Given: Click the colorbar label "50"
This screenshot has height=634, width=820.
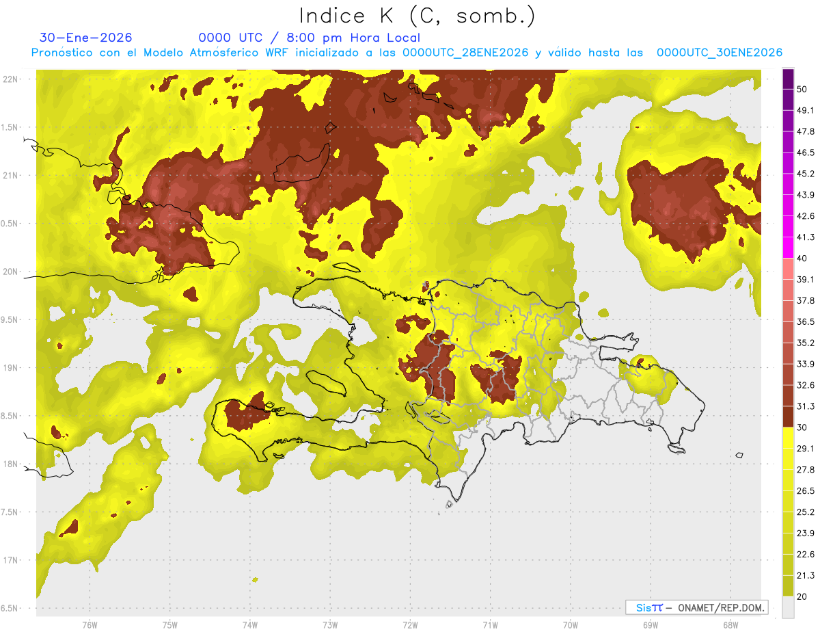Looking at the screenshot, I should tap(803, 90).
